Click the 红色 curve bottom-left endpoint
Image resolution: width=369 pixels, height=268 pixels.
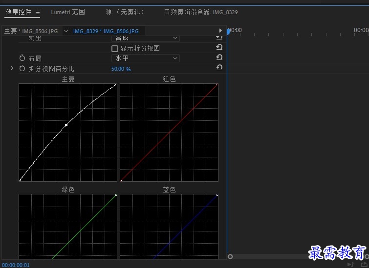(121, 180)
